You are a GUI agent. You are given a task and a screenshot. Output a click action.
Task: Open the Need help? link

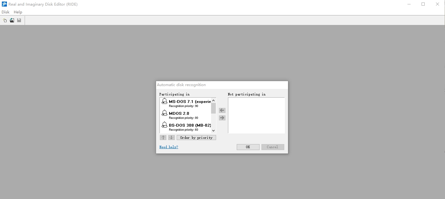coord(169,147)
